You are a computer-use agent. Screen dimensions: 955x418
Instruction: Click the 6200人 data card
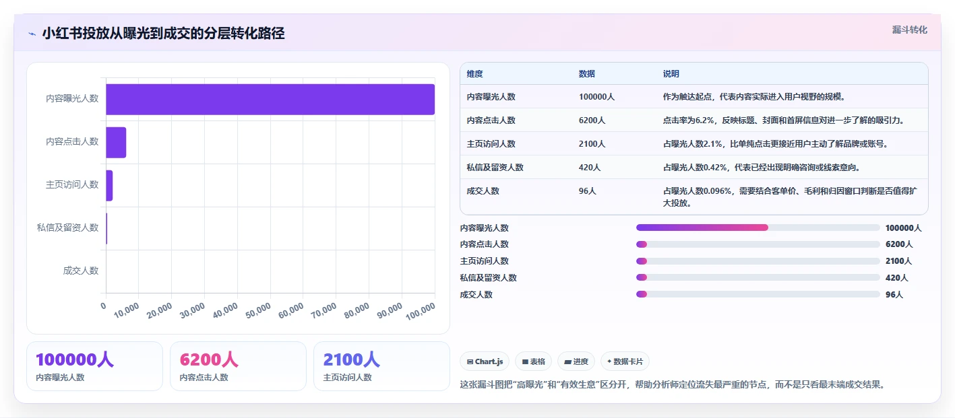(x=238, y=366)
